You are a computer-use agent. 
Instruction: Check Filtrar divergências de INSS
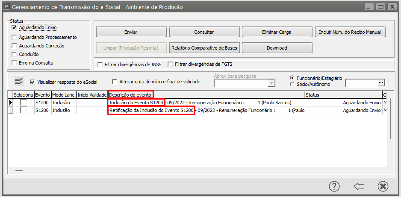pyautogui.click(x=100, y=65)
